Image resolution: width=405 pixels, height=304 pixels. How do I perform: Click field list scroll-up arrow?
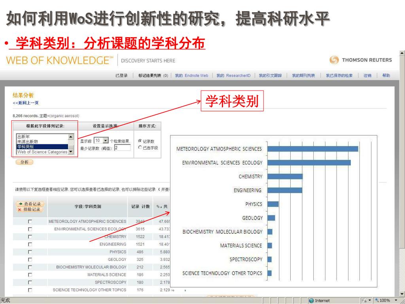click(x=71, y=137)
